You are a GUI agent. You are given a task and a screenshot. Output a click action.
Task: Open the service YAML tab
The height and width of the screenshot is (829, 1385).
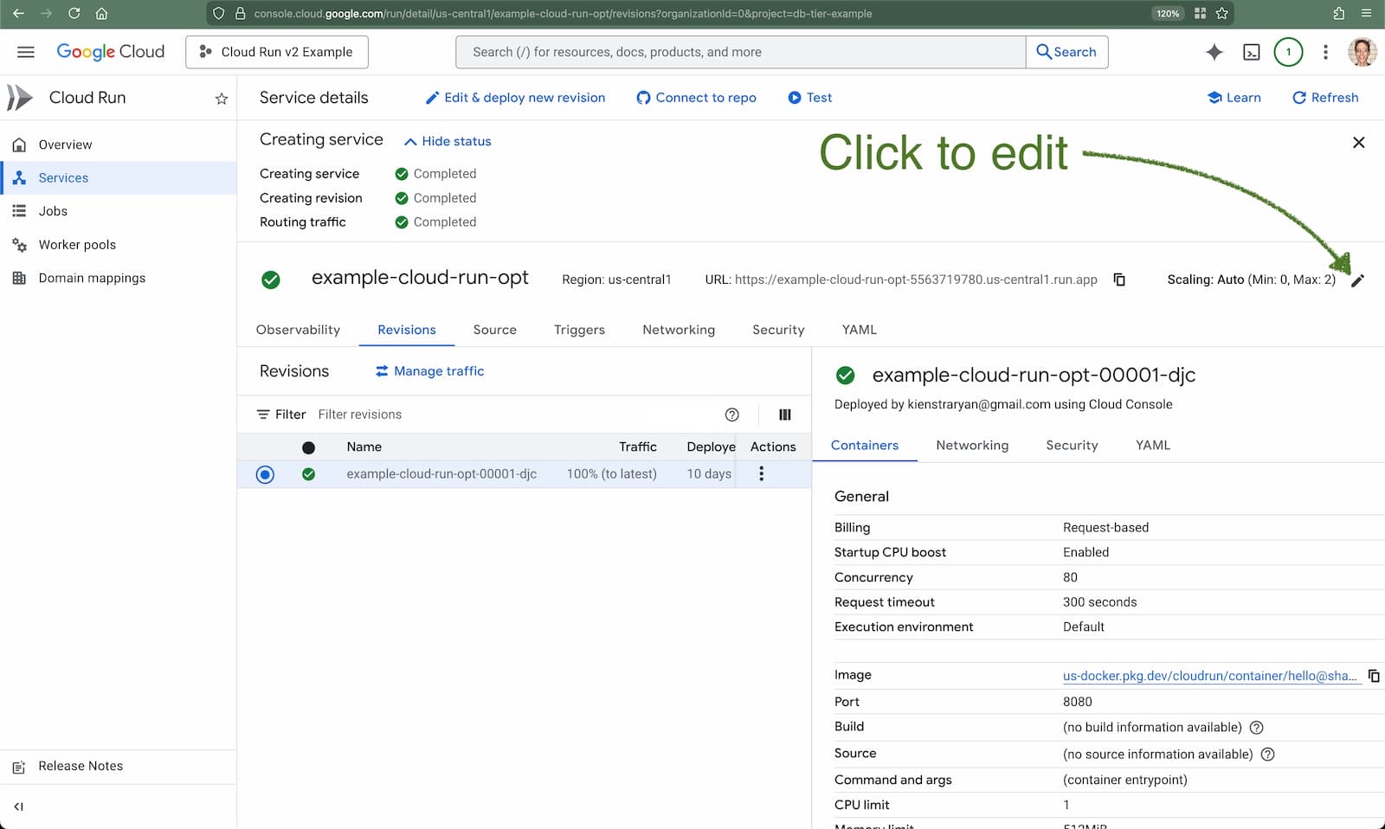(860, 330)
